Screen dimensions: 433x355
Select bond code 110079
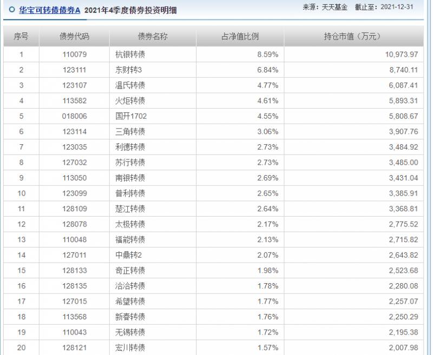pyautogui.click(x=75, y=54)
